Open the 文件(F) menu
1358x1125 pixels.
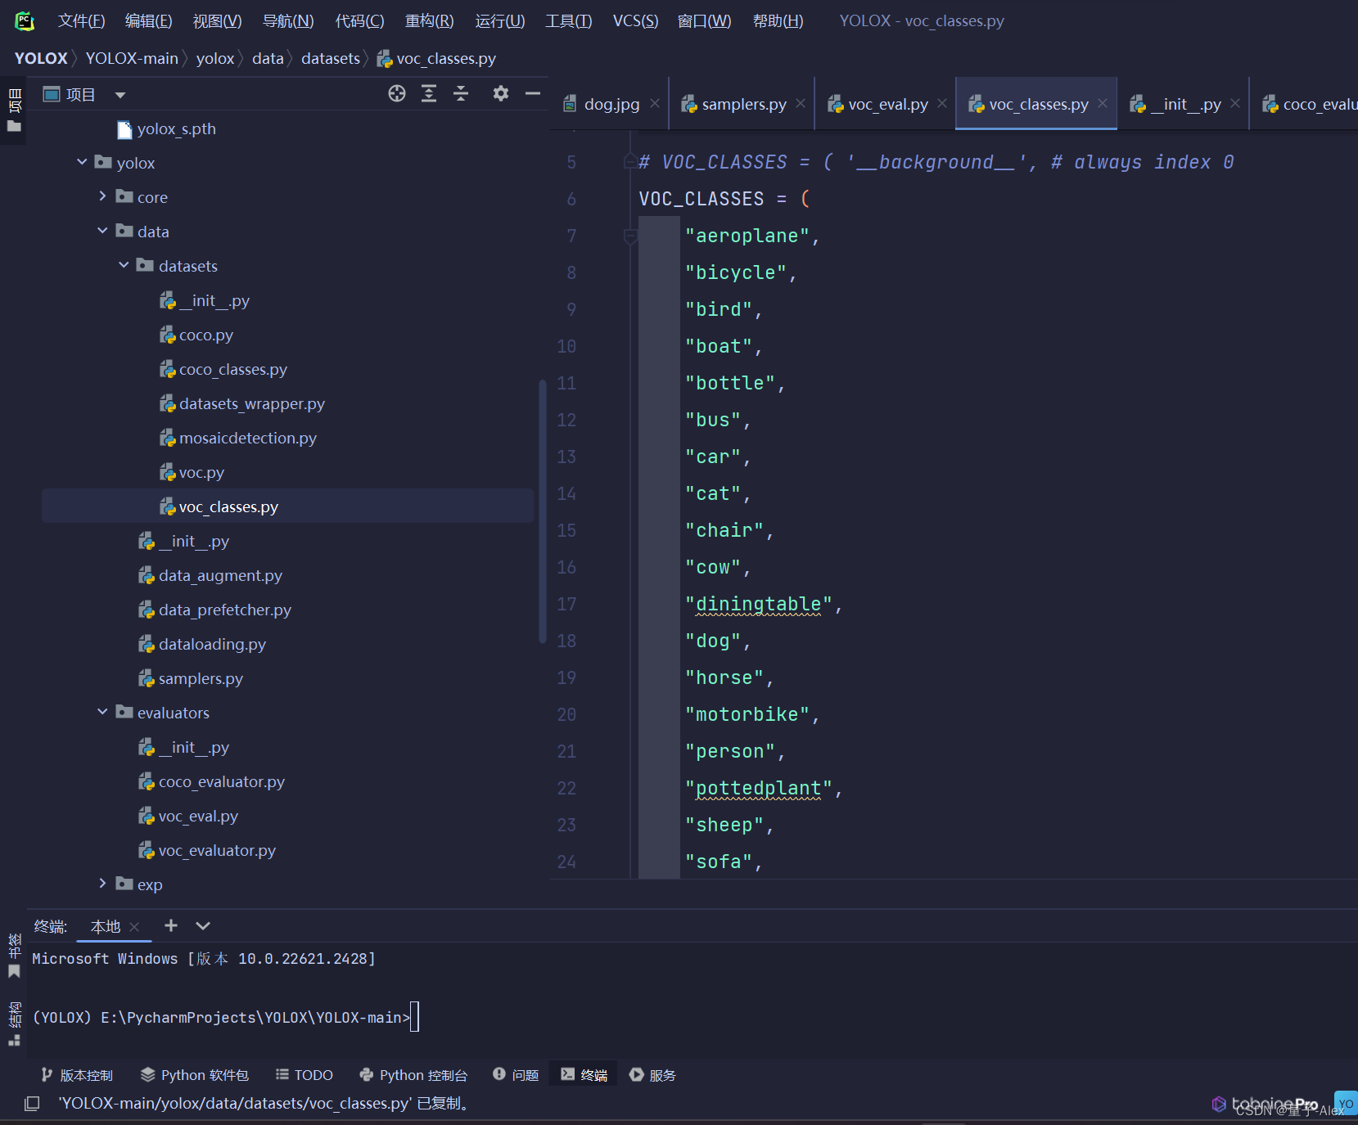coord(81,20)
